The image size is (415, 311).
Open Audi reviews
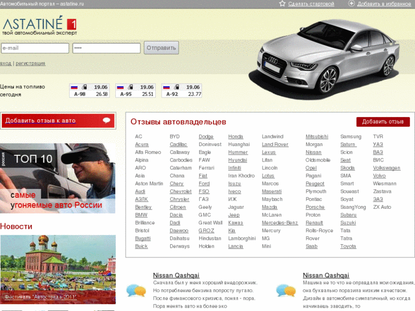[140, 191]
